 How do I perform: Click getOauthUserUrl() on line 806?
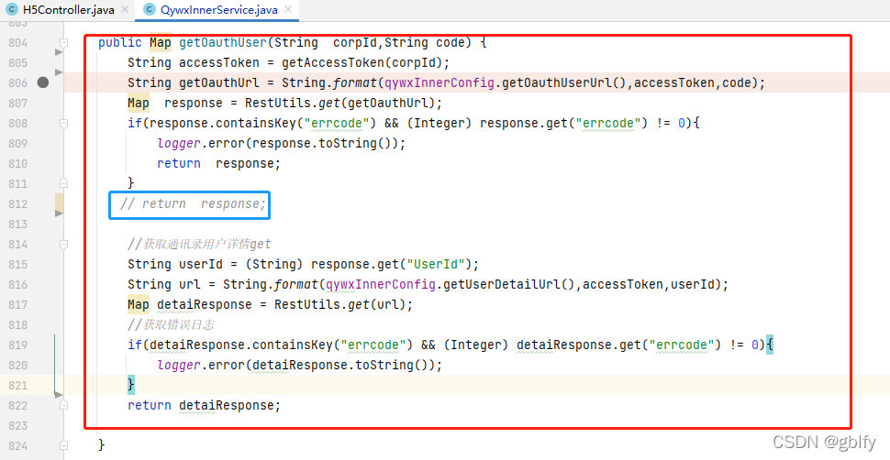click(x=564, y=82)
